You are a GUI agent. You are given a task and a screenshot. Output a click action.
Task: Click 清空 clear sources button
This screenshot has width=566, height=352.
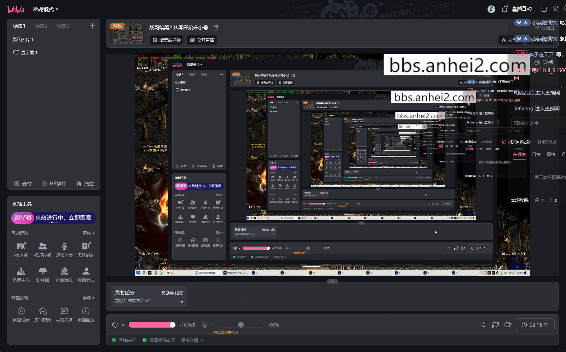(x=86, y=184)
